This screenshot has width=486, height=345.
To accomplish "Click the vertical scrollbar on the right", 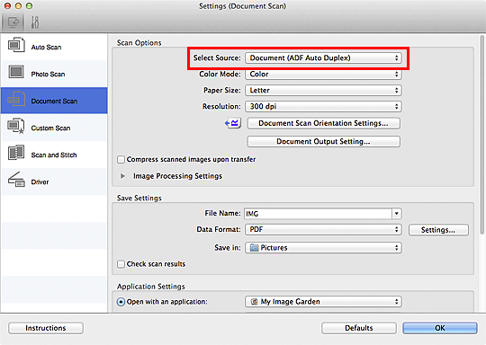I will pyautogui.click(x=481, y=135).
